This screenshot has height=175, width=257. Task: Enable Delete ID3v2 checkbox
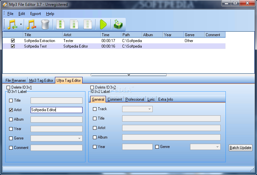pyautogui.click(x=92, y=87)
